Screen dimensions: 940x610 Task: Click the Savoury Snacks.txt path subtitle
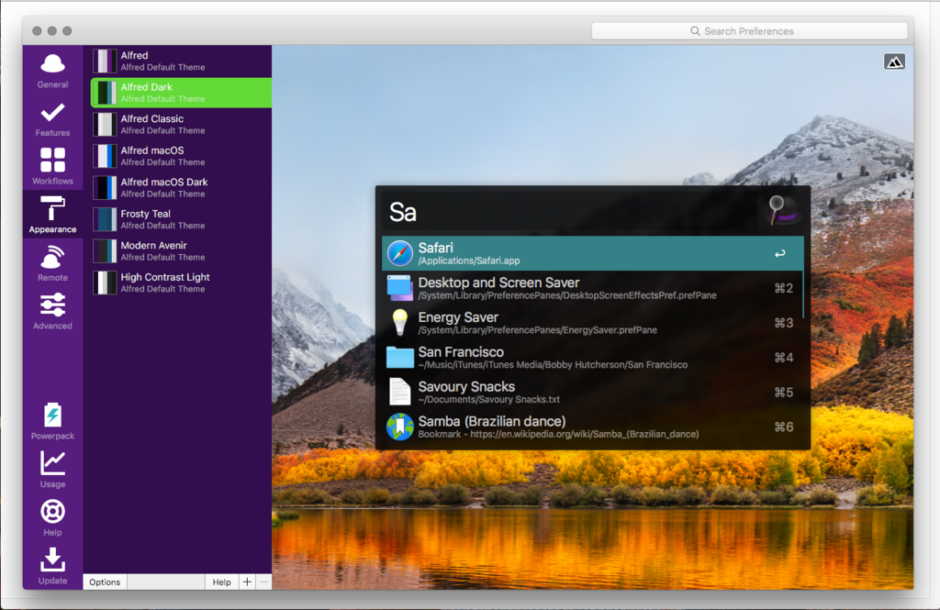pyautogui.click(x=489, y=400)
